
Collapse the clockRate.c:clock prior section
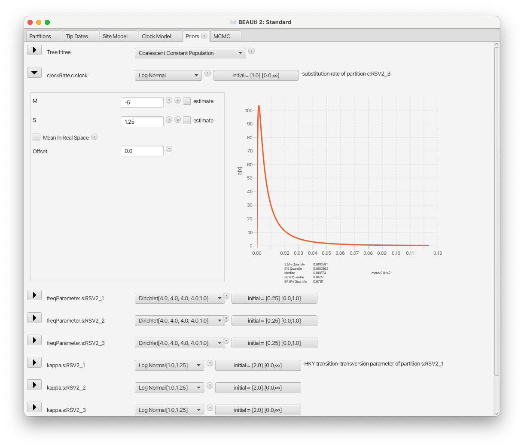(34, 73)
